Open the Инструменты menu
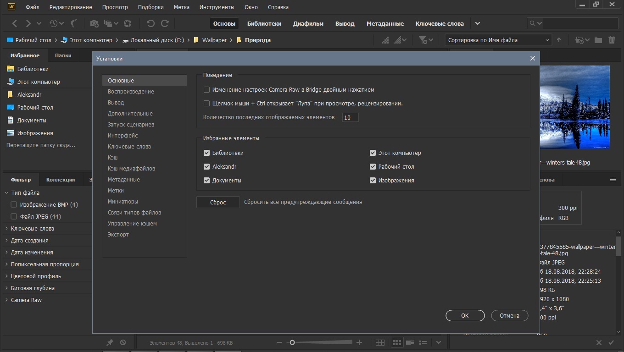 [217, 7]
